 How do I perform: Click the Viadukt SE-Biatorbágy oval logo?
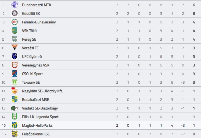[15, 108]
